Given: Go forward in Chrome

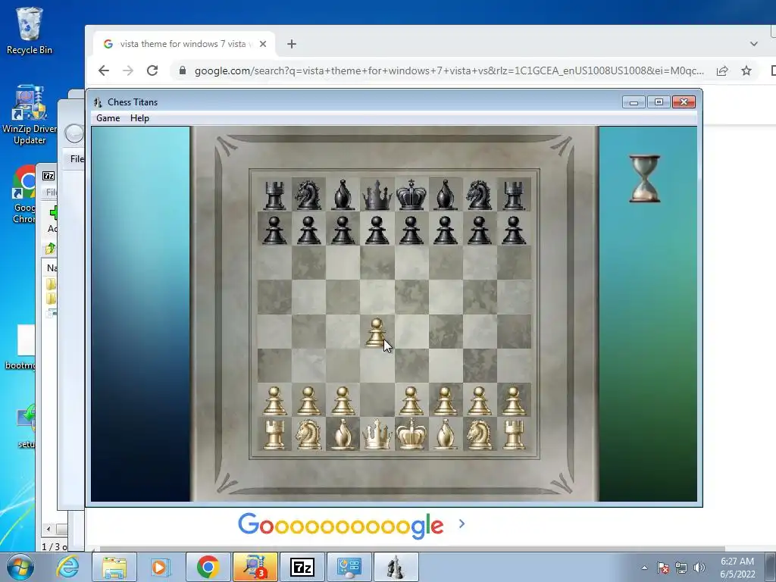Looking at the screenshot, I should pyautogui.click(x=127, y=70).
